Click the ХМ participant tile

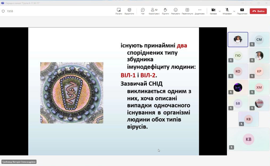(259, 87)
